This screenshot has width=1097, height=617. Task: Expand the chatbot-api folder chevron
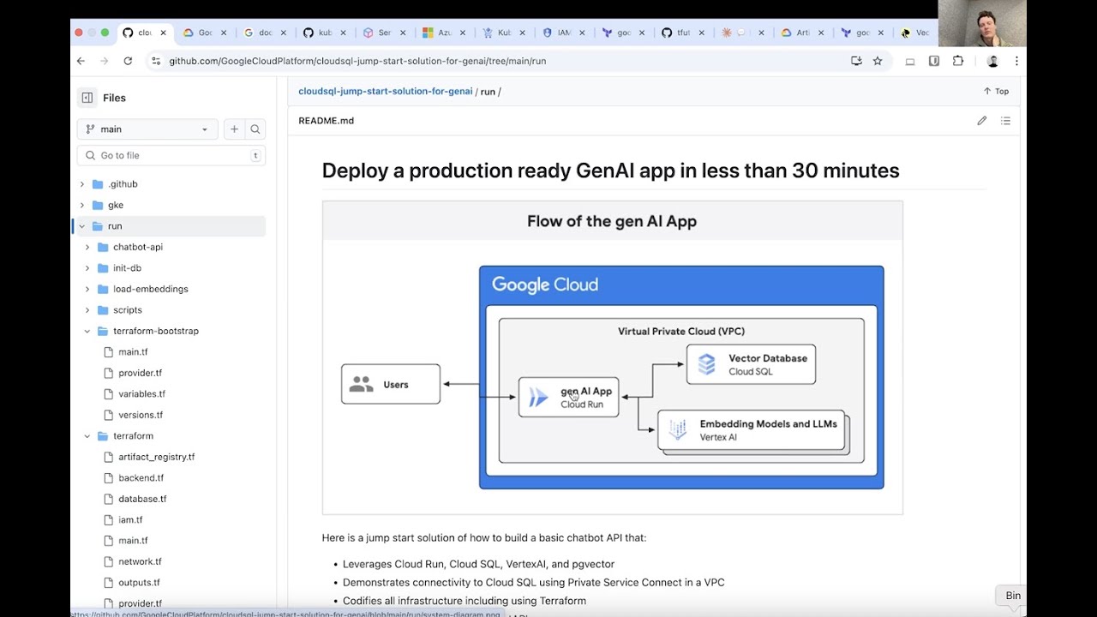87,247
